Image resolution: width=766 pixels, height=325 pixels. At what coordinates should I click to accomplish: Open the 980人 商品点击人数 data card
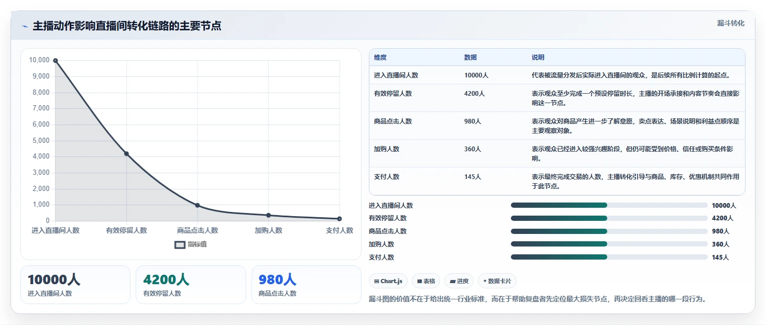coord(307,285)
